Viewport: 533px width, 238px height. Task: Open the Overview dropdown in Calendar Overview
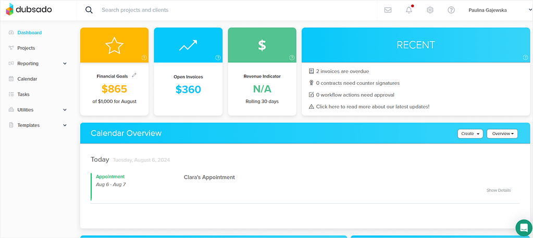(x=502, y=134)
